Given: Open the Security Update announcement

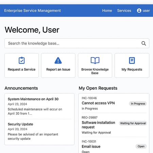Looking at the screenshot, I should [20, 124].
